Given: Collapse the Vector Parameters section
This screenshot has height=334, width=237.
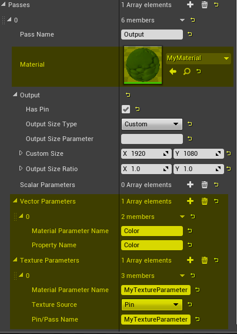Looking at the screenshot, I should (15, 201).
